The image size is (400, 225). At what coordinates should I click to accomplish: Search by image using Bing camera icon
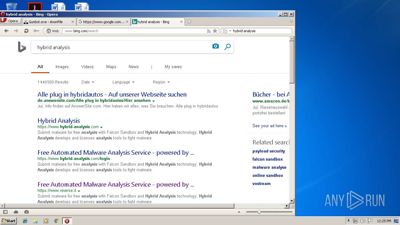216,46
